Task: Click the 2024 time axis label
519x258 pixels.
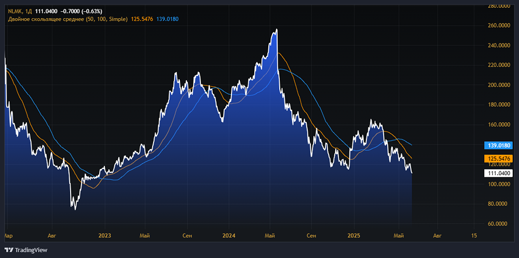Action: pyautogui.click(x=228, y=236)
